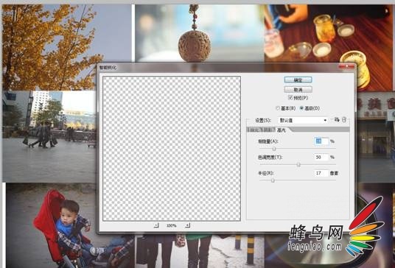Click the delete settings trash icon

coord(344,120)
